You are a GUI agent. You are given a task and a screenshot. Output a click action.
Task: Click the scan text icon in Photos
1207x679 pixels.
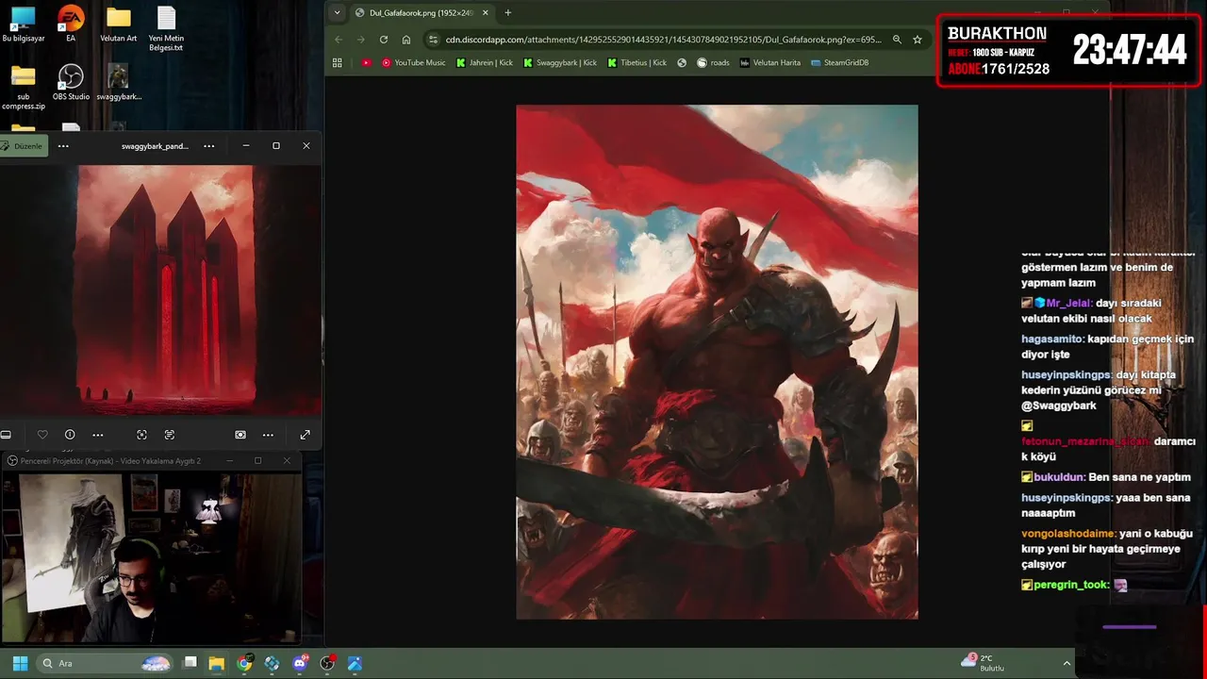170,435
